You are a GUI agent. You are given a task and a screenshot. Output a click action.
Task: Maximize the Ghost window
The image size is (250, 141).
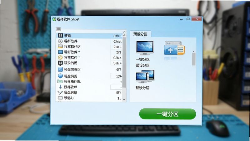tap(188, 19)
